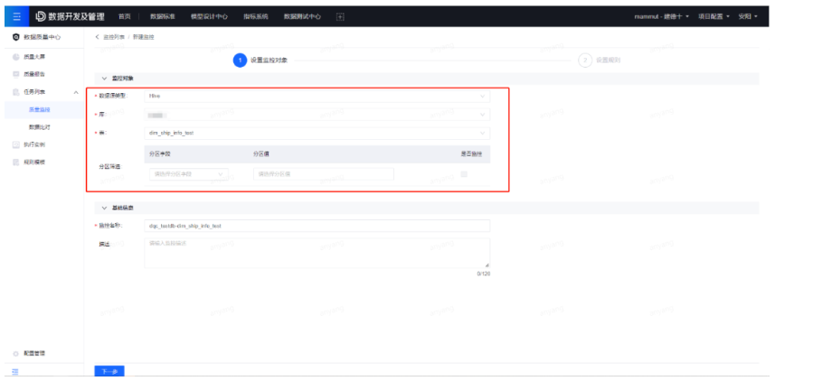The width and height of the screenshot is (822, 381).
Task: Click the 分区字段 column header
Action: pyautogui.click(x=160, y=153)
